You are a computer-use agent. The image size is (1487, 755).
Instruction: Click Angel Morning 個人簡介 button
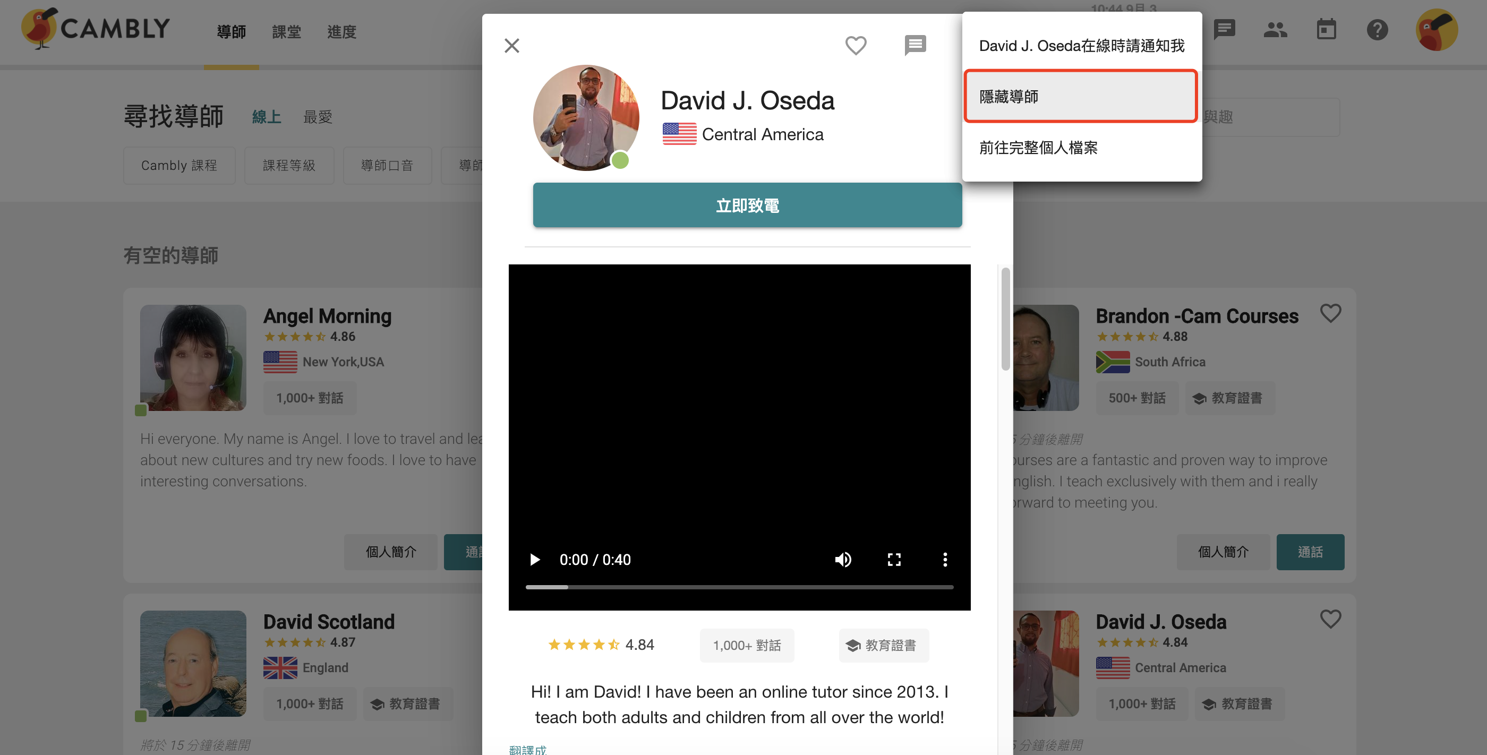pyautogui.click(x=391, y=552)
